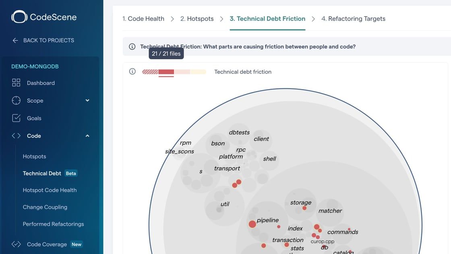This screenshot has width=451, height=254.
Task: Click the site_scons module label
Action: 180,152
